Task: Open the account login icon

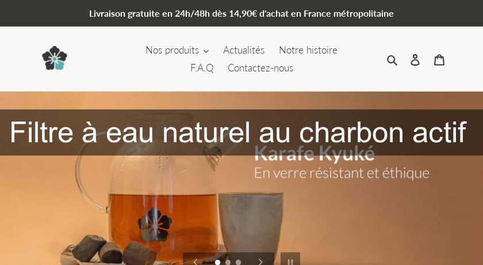Action: pyautogui.click(x=415, y=60)
